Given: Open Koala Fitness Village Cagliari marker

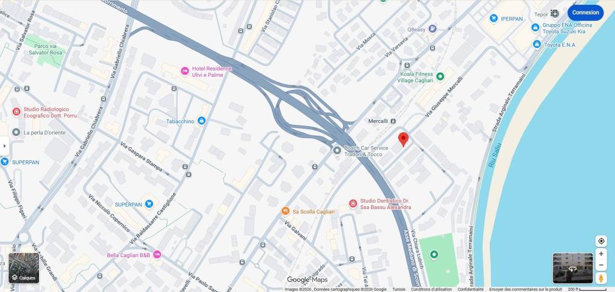Looking at the screenshot, I should click(x=440, y=76).
